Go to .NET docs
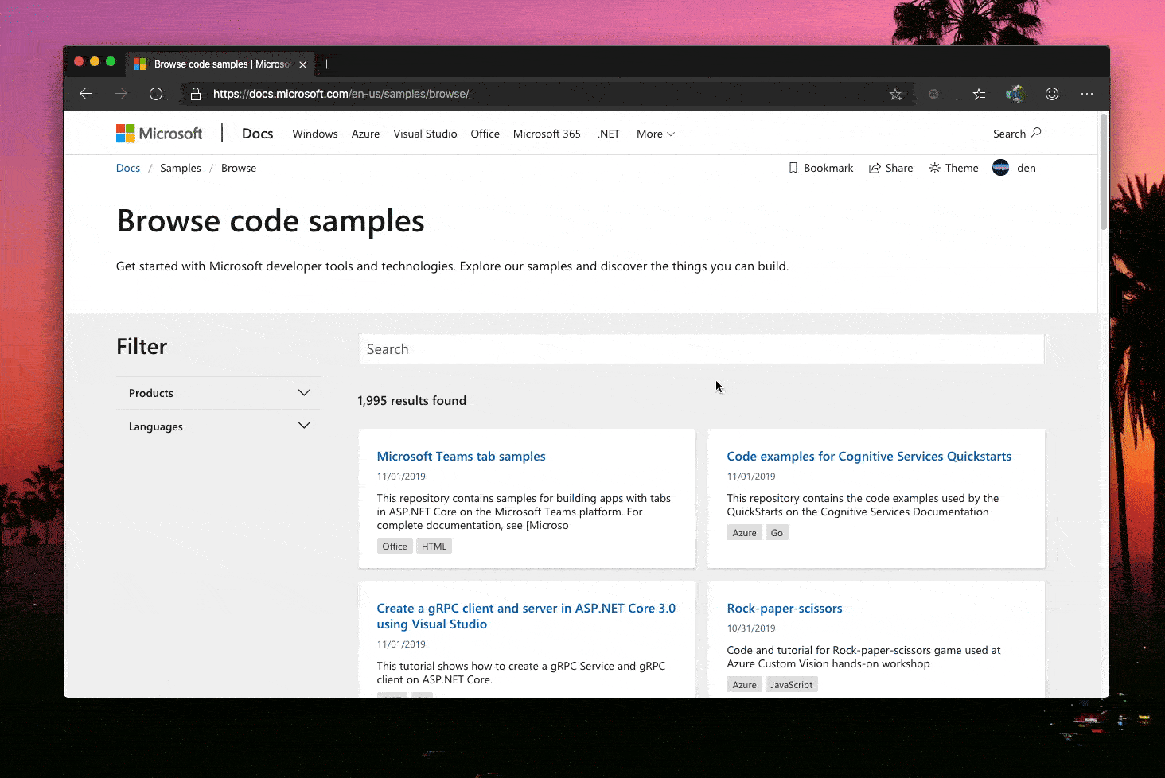The height and width of the screenshot is (778, 1165). [609, 134]
